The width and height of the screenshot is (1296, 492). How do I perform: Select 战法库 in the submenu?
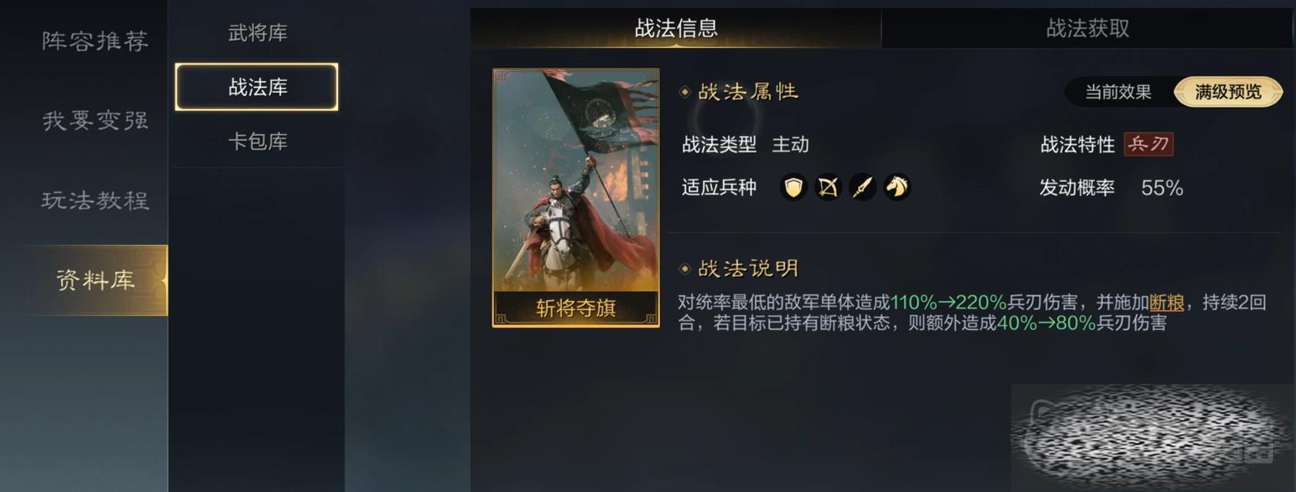click(x=257, y=87)
